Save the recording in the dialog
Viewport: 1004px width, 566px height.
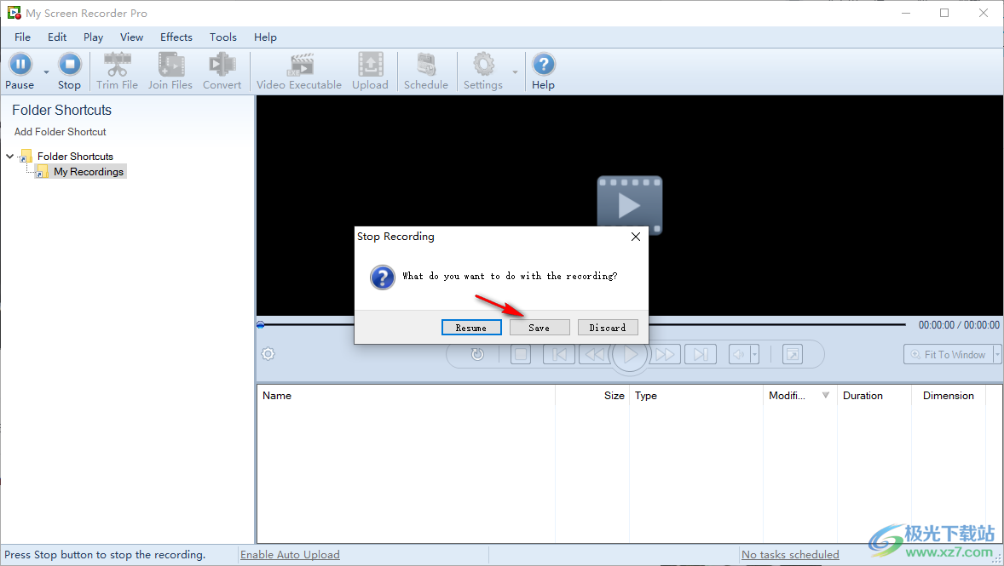[x=539, y=327]
